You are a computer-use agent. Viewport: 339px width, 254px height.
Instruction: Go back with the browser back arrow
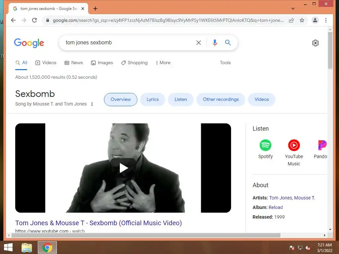coord(13,20)
